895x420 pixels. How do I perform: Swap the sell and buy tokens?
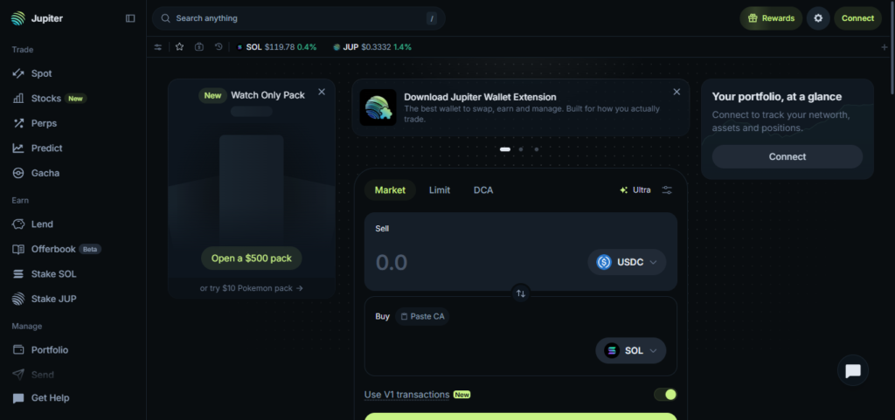pyautogui.click(x=521, y=293)
